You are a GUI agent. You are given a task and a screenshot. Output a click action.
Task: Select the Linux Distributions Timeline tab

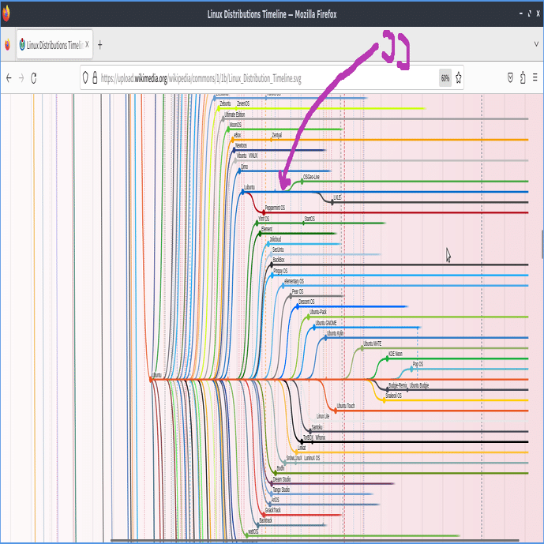(x=54, y=45)
